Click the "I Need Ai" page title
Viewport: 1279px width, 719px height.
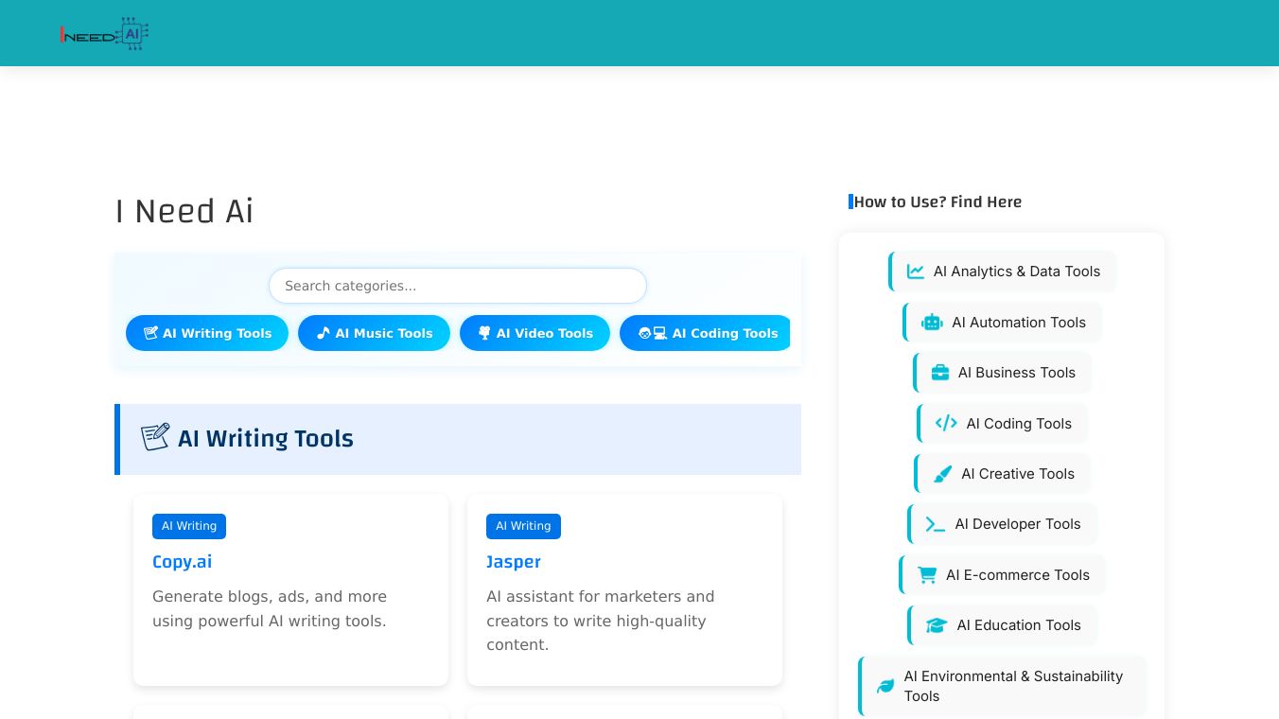184,211
